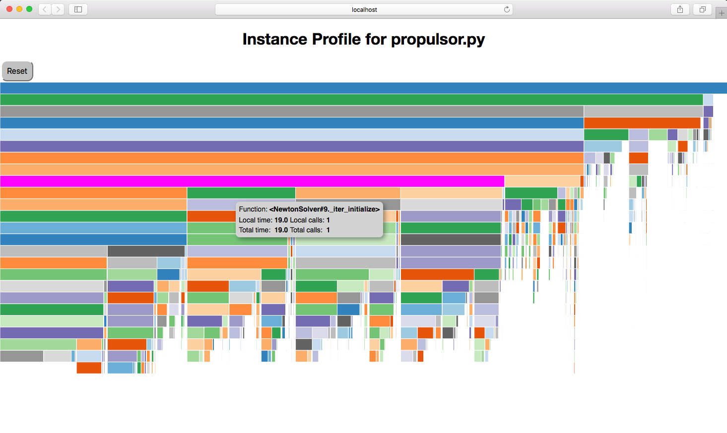Image resolution: width=727 pixels, height=433 pixels.
Task: Select the magenta bar in the flame chart
Action: [252, 181]
